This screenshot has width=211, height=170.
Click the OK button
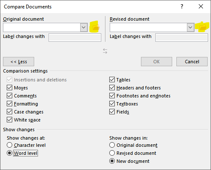pyautogui.click(x=157, y=62)
